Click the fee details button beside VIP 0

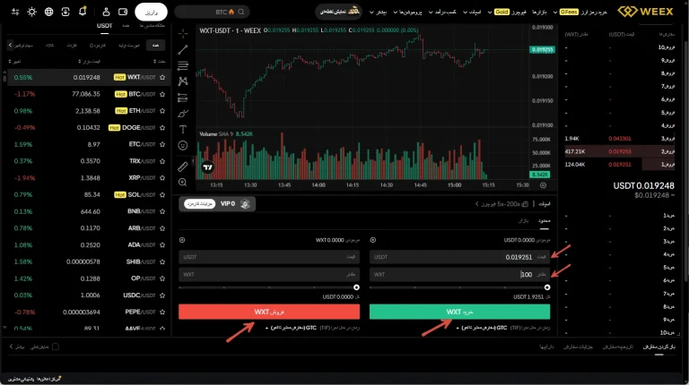(x=200, y=204)
